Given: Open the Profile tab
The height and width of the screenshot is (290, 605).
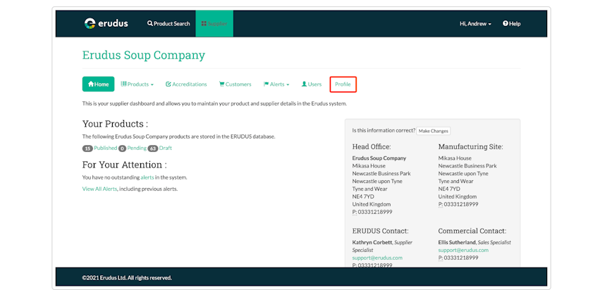Looking at the screenshot, I should click(343, 84).
